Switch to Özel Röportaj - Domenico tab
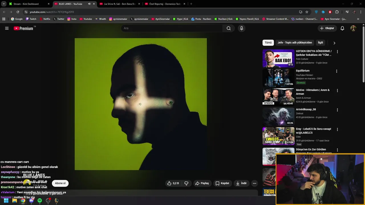 (165, 4)
